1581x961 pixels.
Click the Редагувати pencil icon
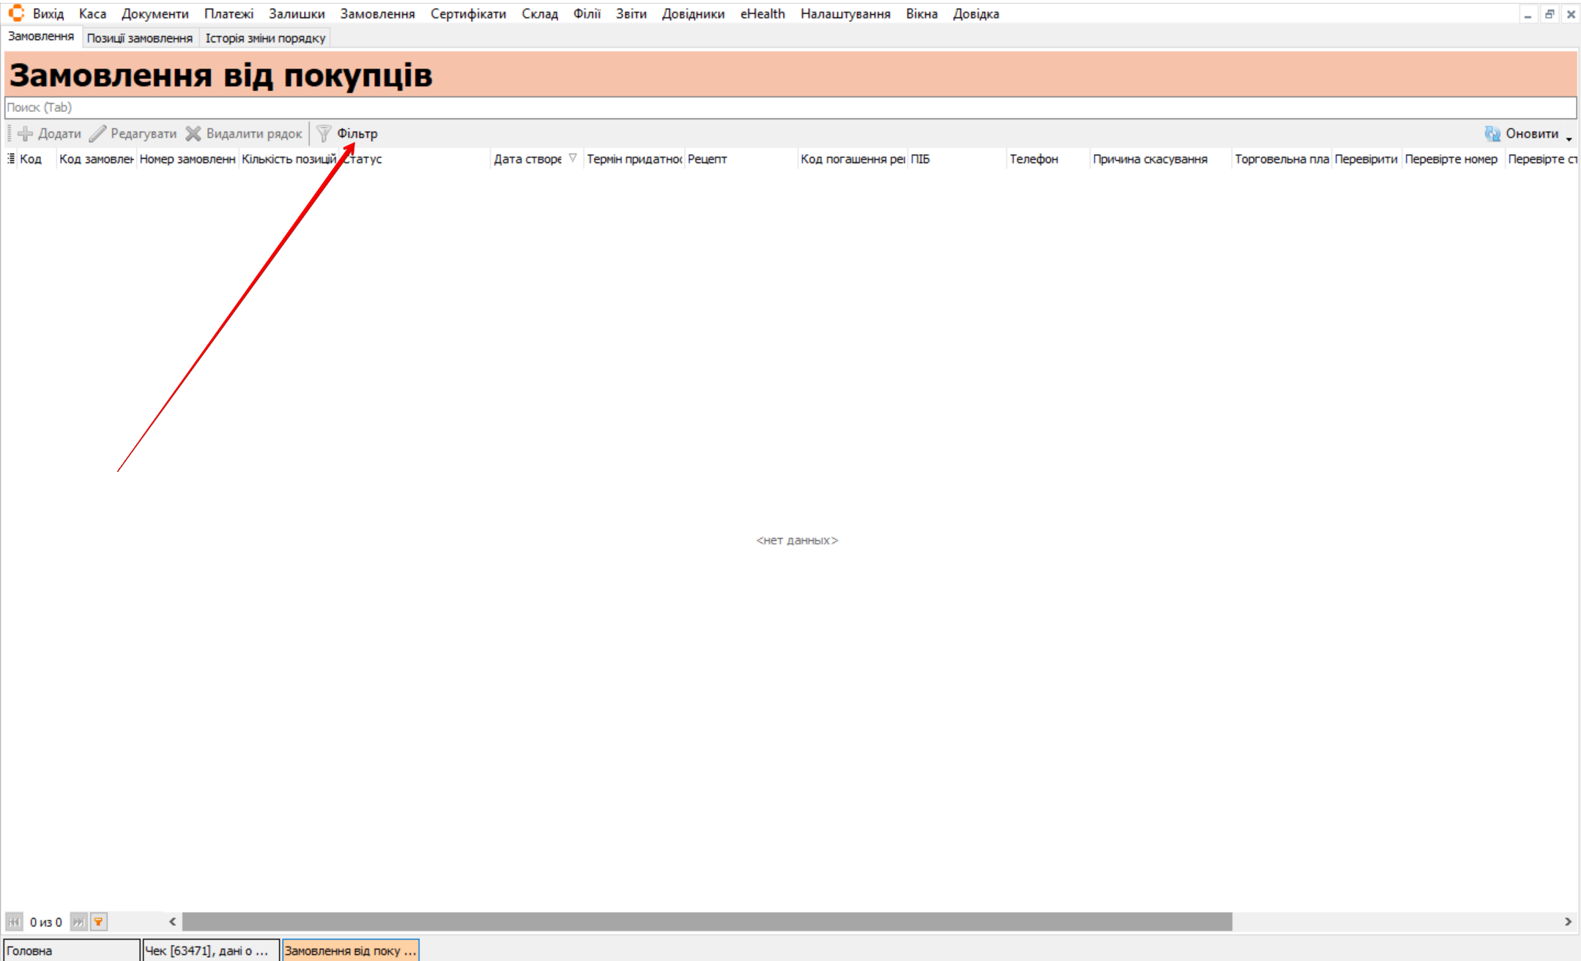pyautogui.click(x=97, y=134)
